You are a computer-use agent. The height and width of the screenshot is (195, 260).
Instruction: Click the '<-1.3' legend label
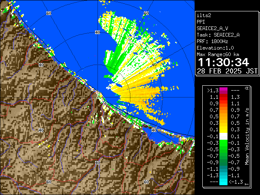pyautogui.click(x=236, y=182)
